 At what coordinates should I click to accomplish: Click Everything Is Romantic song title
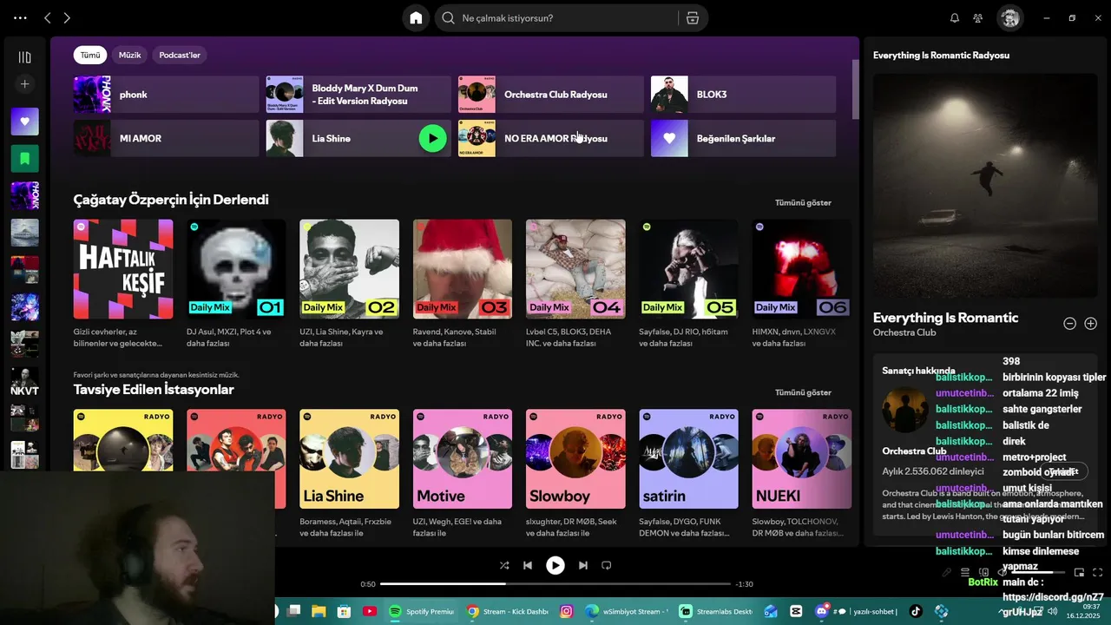click(x=945, y=318)
